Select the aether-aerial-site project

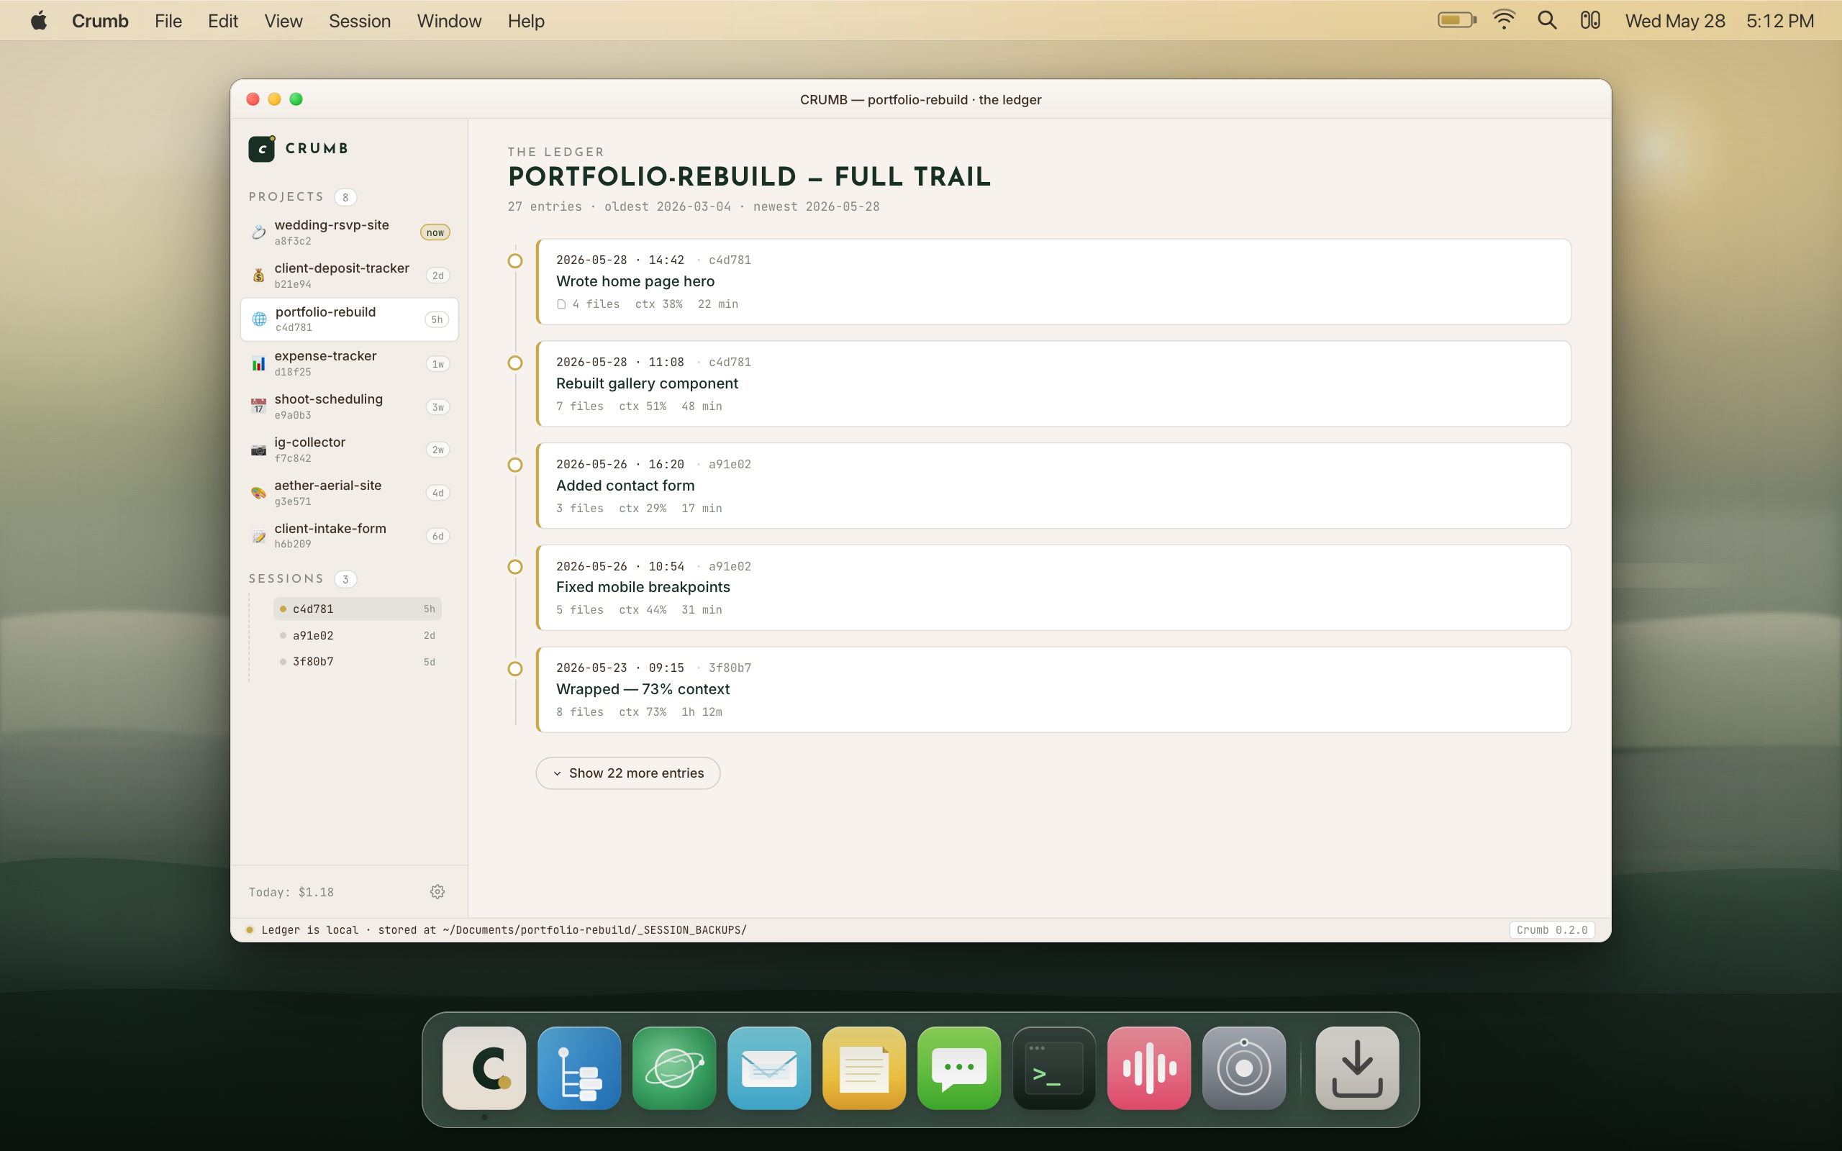click(350, 493)
